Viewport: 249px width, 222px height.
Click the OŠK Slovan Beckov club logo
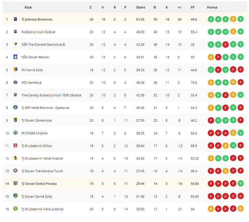15,57
